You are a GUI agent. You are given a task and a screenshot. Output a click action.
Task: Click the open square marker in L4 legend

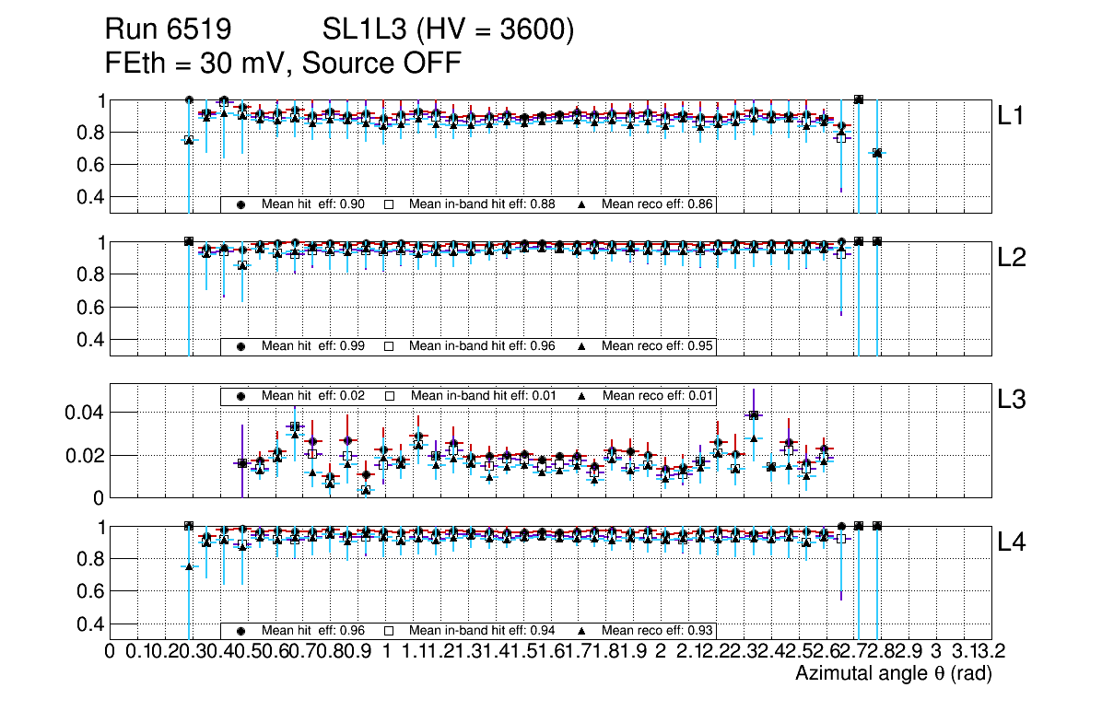pos(389,631)
